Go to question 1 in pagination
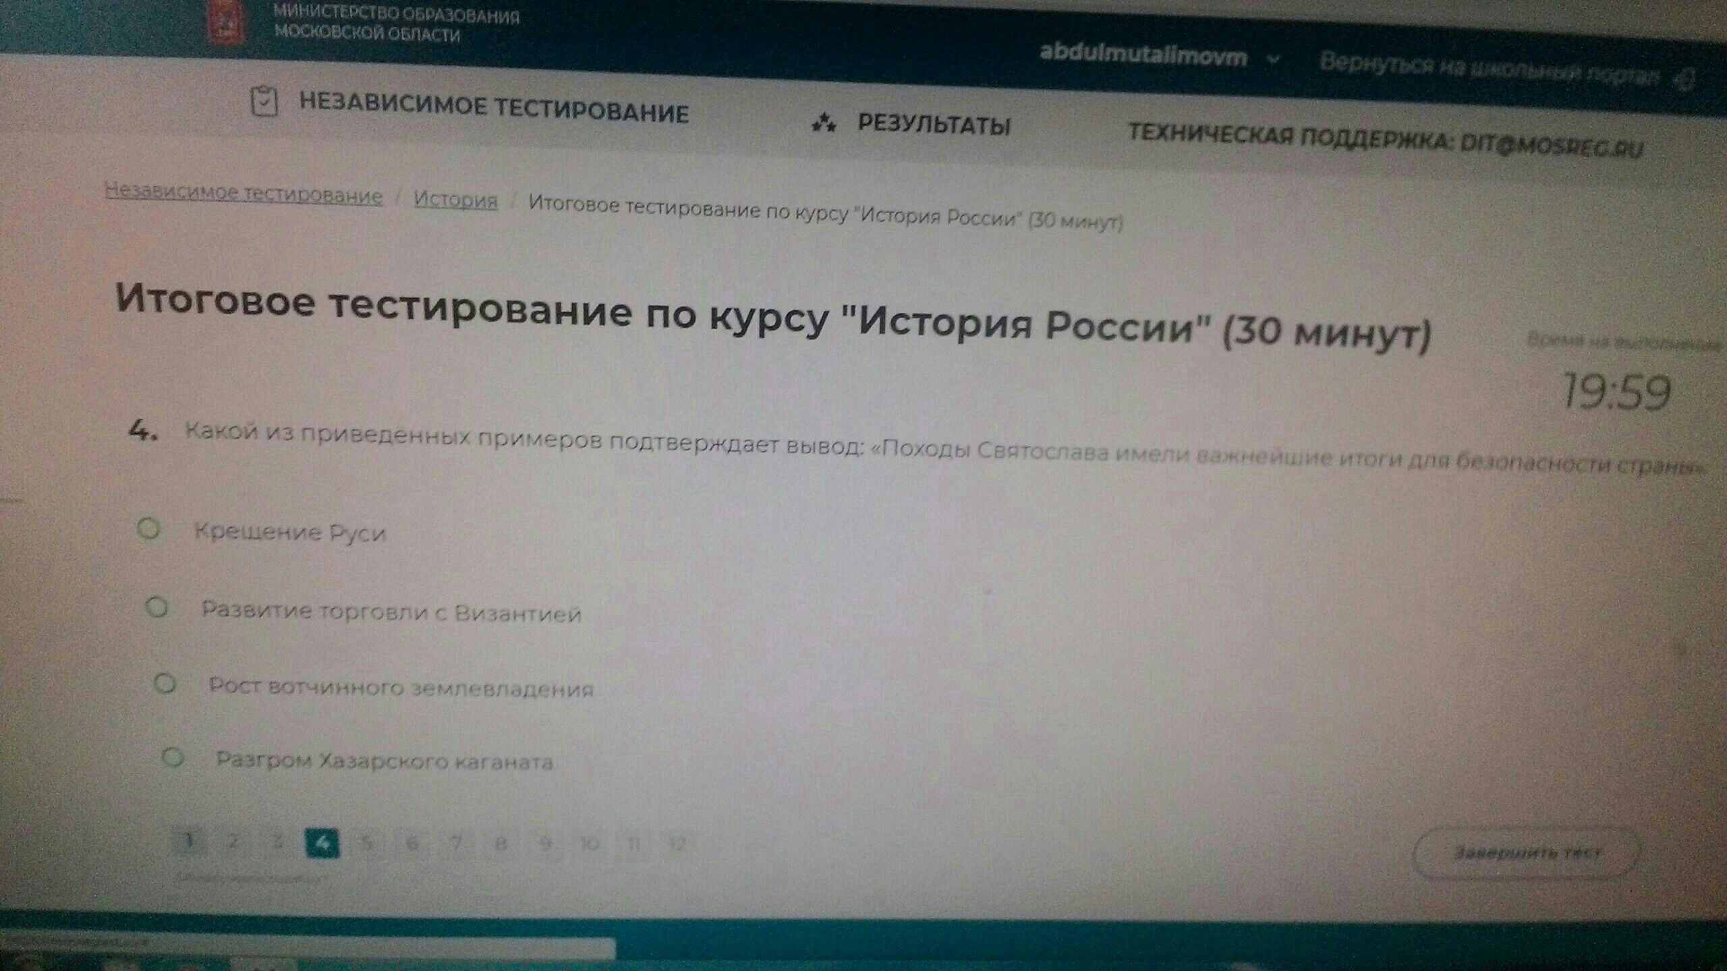 (190, 840)
